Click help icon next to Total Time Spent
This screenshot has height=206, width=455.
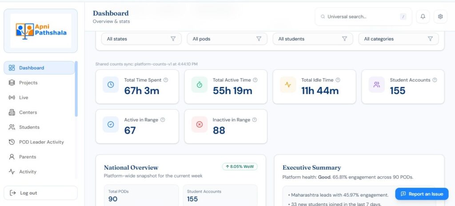166,80
